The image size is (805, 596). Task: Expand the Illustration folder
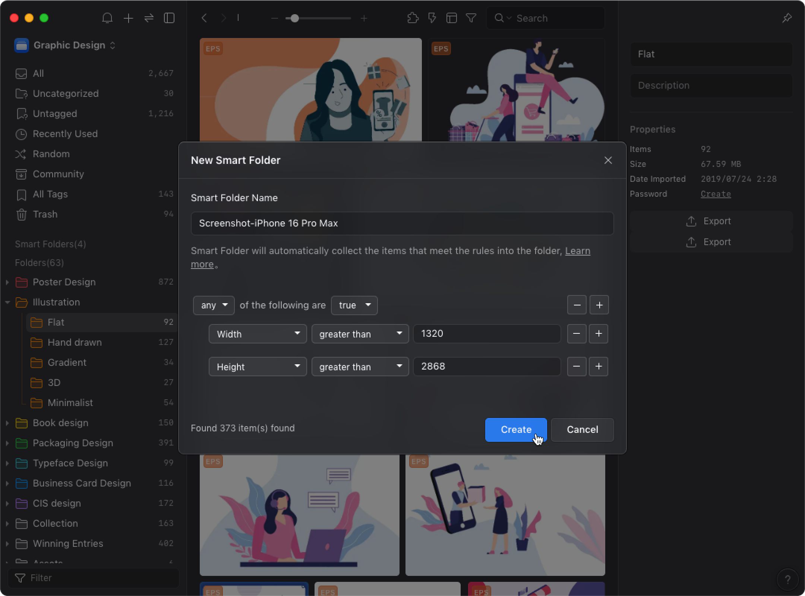6,302
